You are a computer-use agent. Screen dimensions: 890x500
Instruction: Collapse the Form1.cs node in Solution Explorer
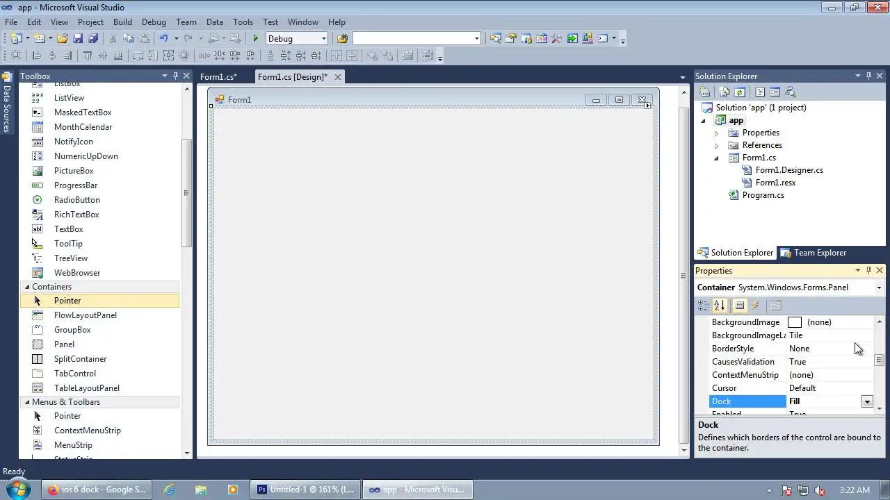point(717,158)
